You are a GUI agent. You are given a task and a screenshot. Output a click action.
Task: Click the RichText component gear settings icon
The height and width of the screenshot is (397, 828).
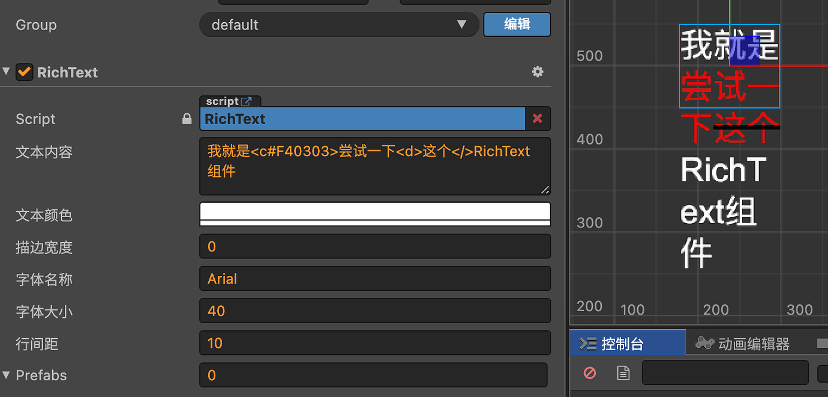(x=538, y=72)
